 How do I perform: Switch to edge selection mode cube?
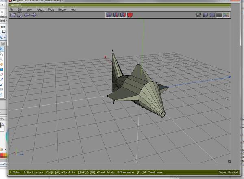coord(116,15)
